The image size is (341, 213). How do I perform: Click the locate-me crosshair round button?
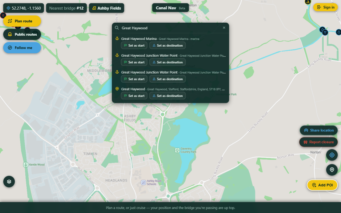tap(332, 155)
